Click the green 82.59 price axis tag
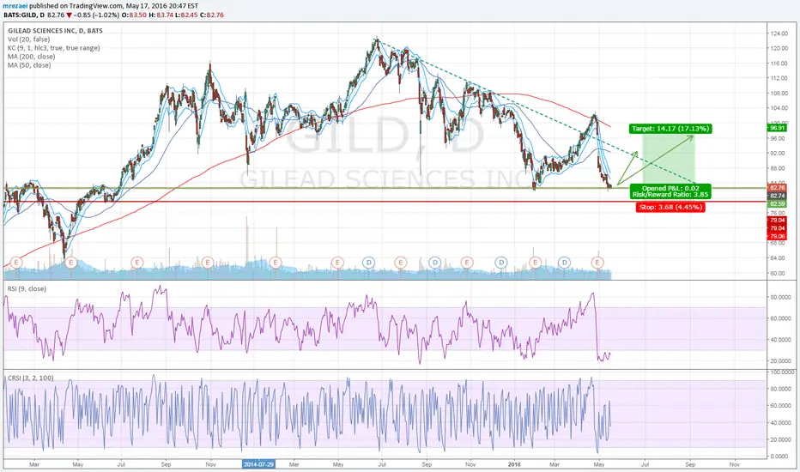This screenshot has width=800, height=472. pyautogui.click(x=777, y=204)
